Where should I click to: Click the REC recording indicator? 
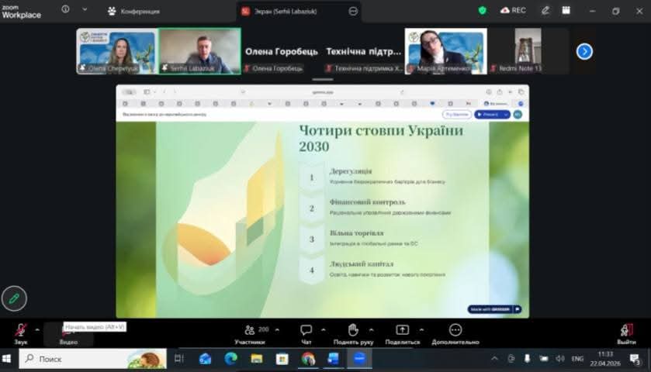[514, 11]
